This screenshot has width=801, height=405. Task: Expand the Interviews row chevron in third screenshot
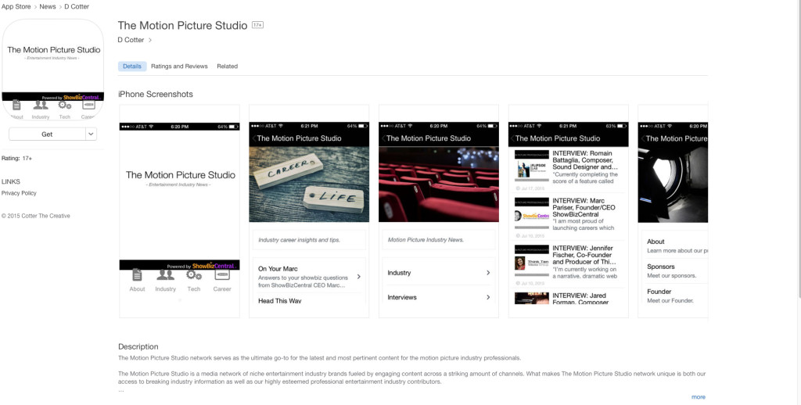coord(488,297)
